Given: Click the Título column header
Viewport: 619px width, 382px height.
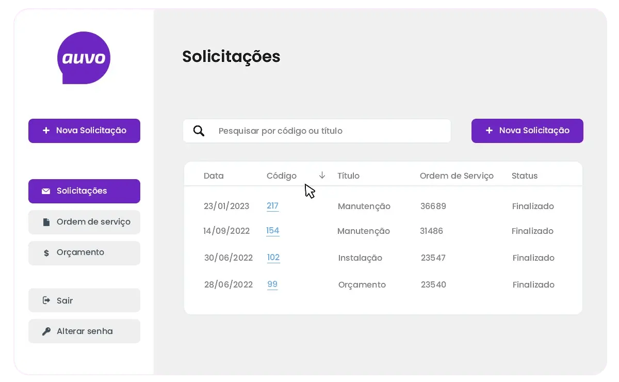Looking at the screenshot, I should (349, 176).
